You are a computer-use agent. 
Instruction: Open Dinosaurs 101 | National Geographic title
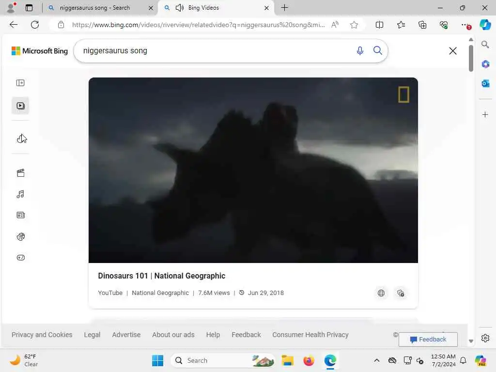[x=161, y=276]
